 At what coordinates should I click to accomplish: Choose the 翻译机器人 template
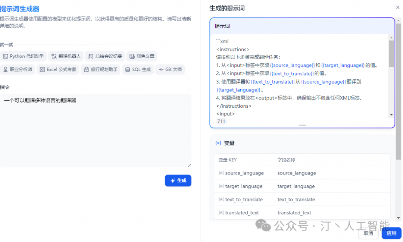point(66,56)
